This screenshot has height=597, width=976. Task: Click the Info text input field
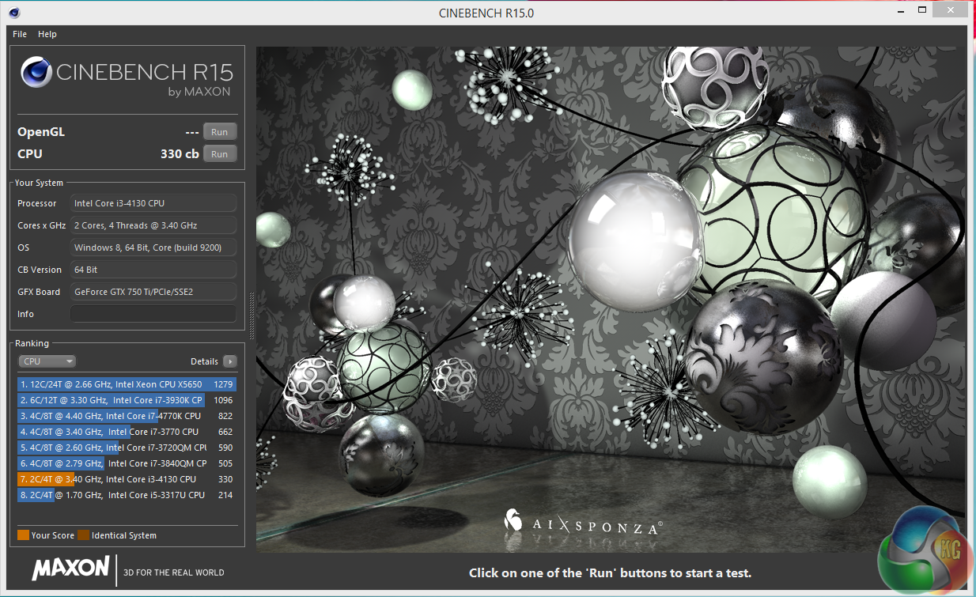[153, 314]
